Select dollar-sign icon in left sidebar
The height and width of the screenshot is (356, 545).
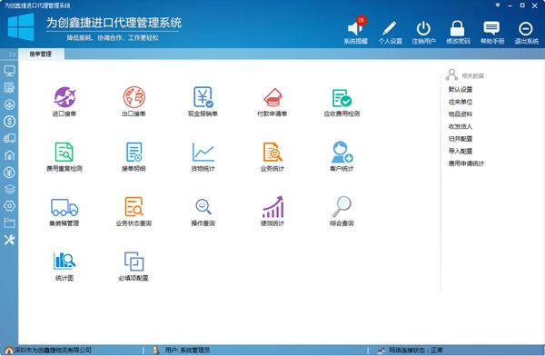[9, 121]
